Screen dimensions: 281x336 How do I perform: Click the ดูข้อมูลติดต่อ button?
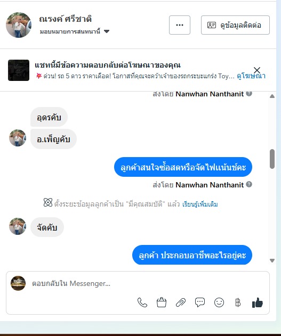click(x=235, y=25)
